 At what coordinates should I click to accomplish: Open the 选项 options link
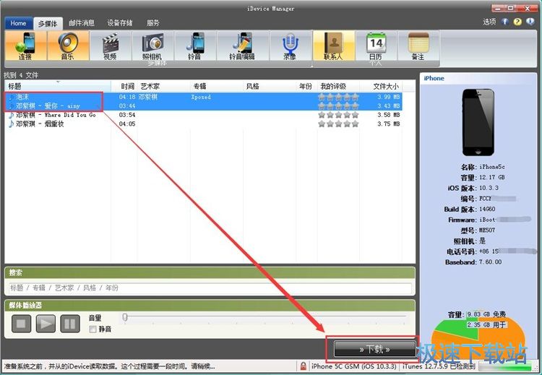[x=489, y=22]
